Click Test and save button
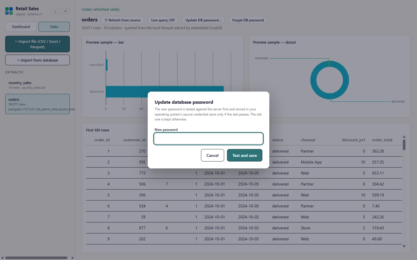The image size is (417, 260). (x=245, y=155)
